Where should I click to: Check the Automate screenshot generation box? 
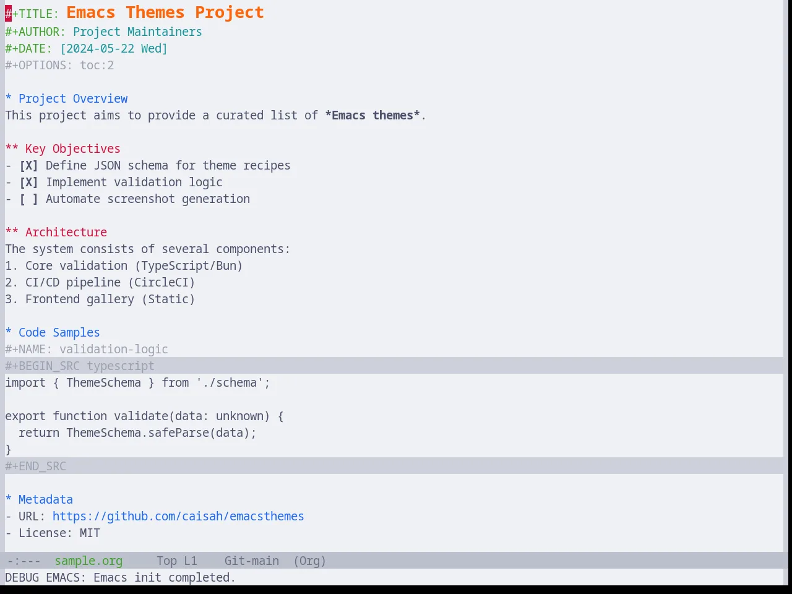click(28, 199)
